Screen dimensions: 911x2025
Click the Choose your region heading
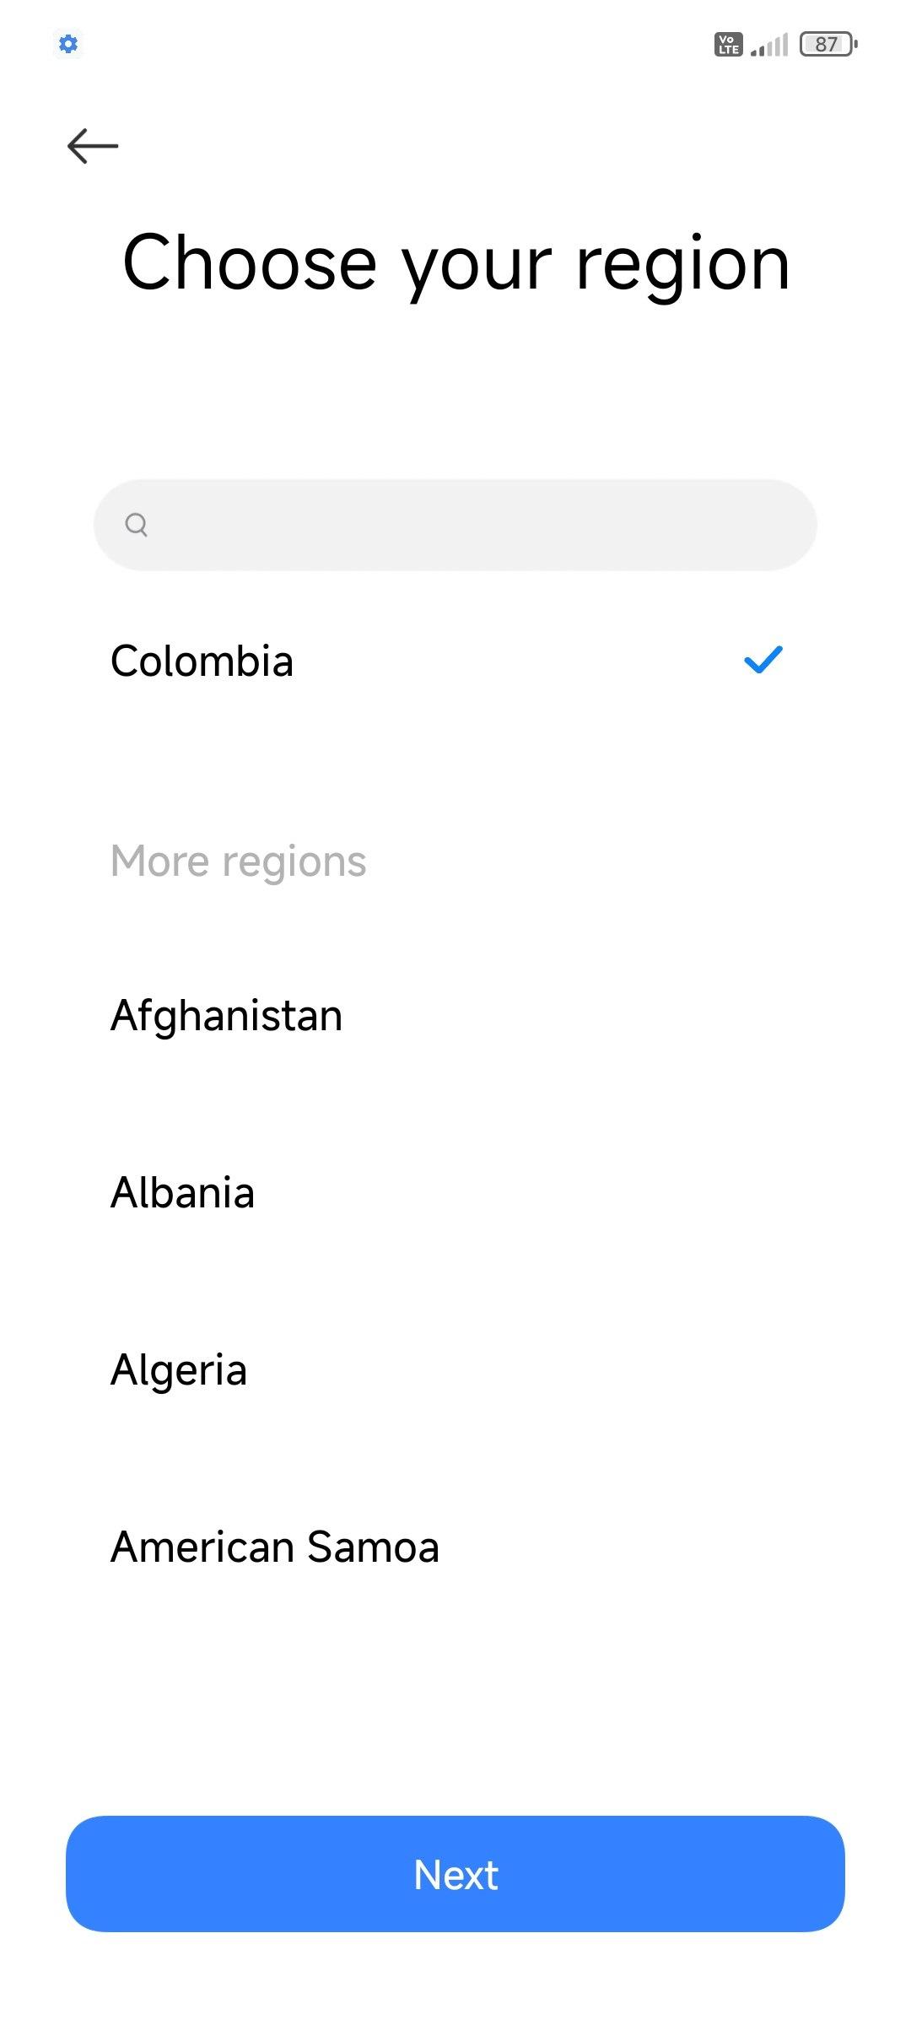tap(455, 263)
